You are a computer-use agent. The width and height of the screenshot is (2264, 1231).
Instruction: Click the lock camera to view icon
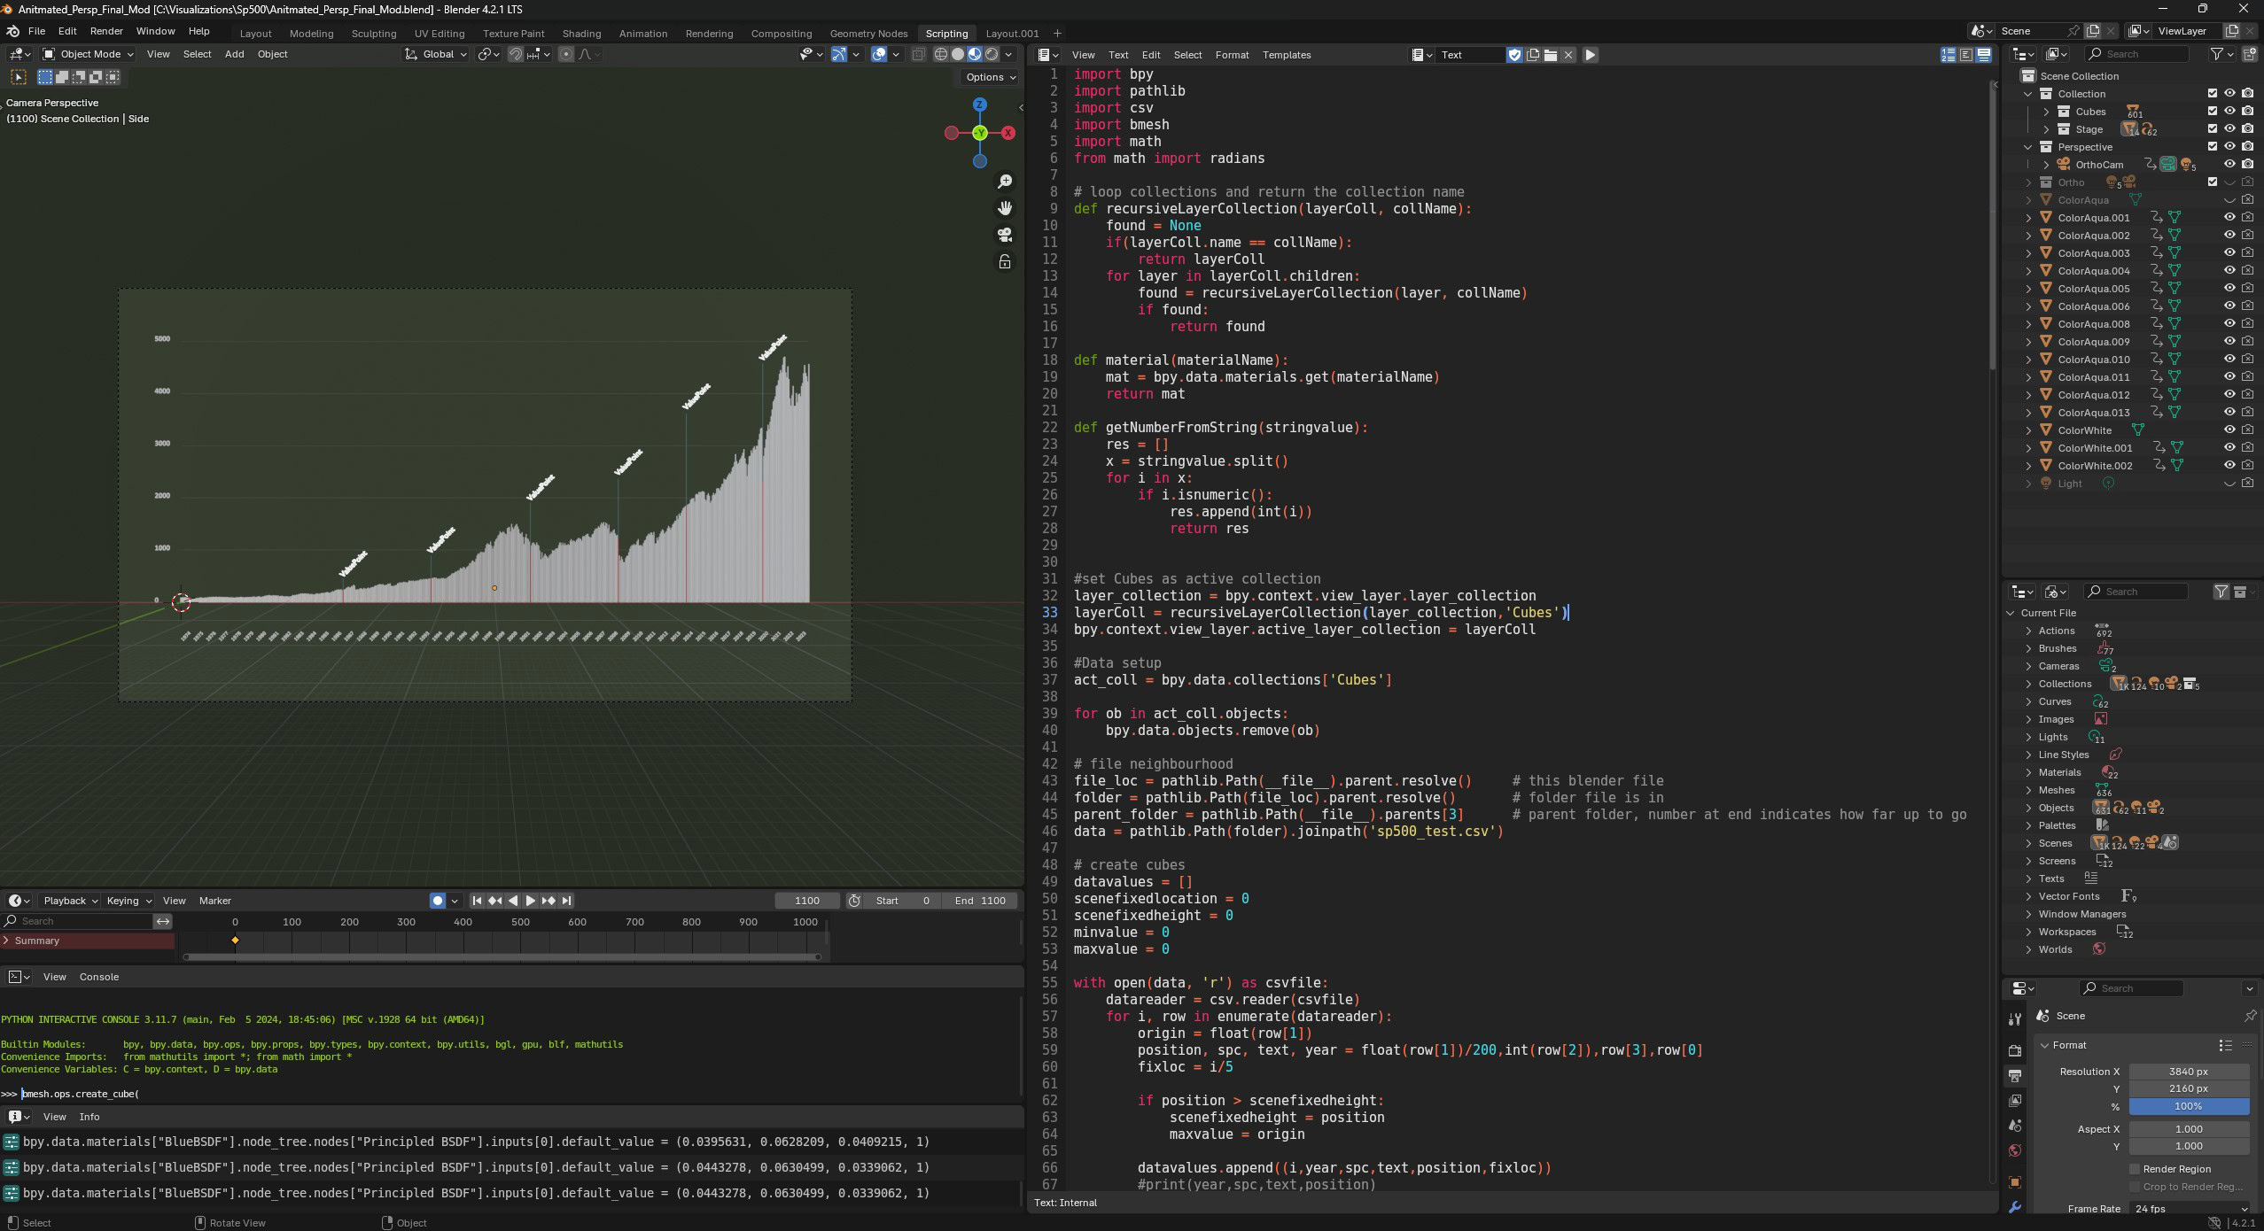(x=1005, y=262)
